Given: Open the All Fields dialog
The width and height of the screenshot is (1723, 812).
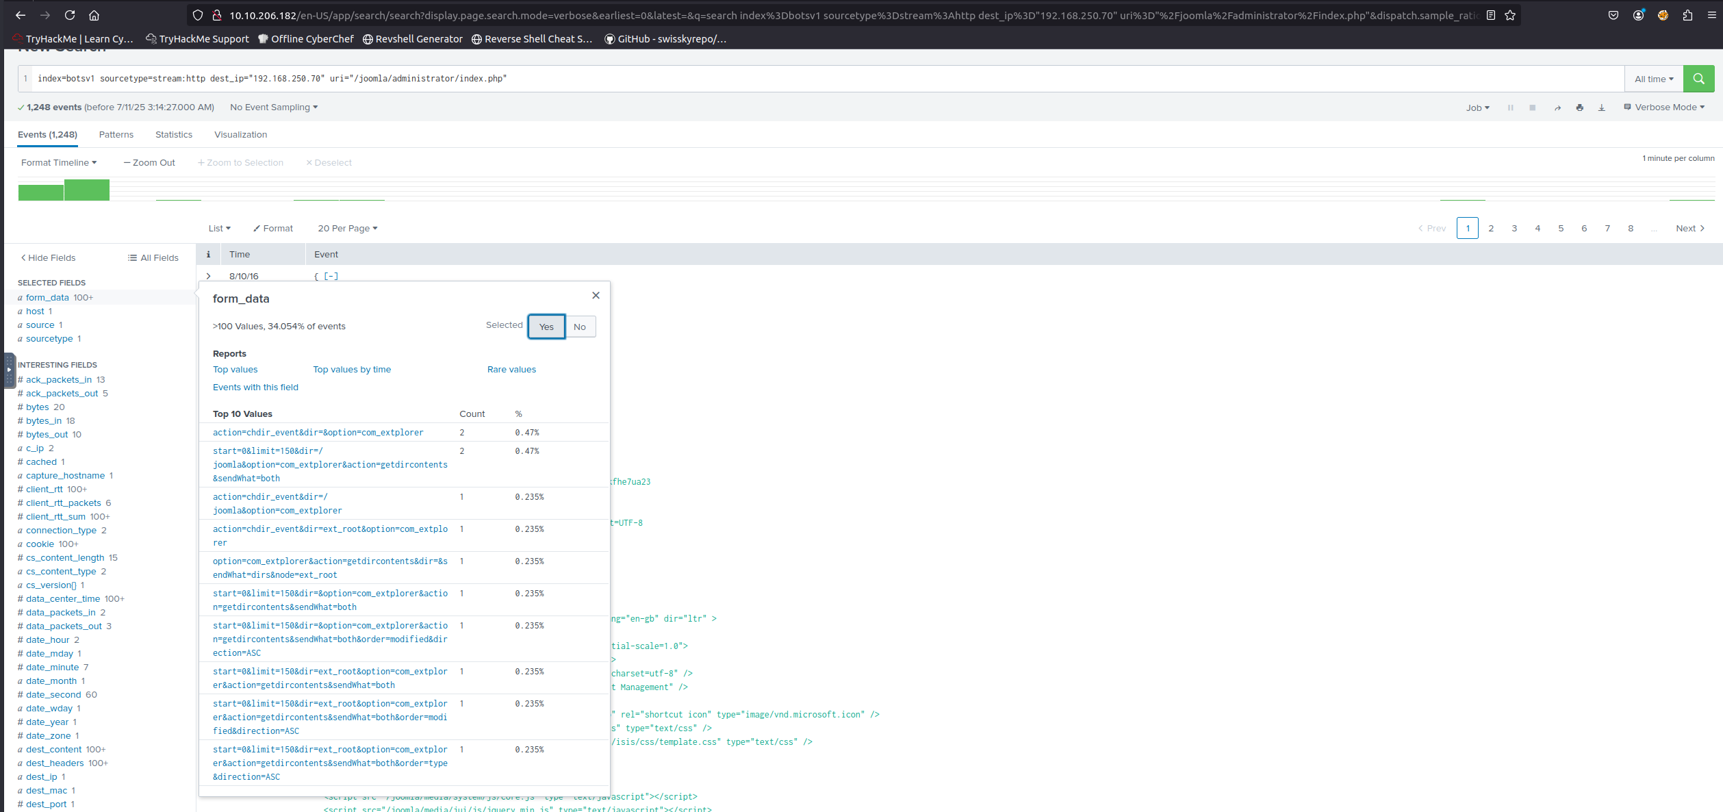Looking at the screenshot, I should coord(153,257).
